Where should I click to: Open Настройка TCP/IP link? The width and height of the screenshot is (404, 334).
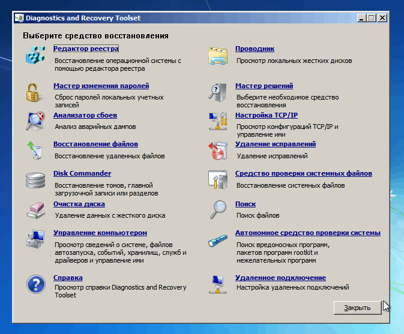coord(267,115)
